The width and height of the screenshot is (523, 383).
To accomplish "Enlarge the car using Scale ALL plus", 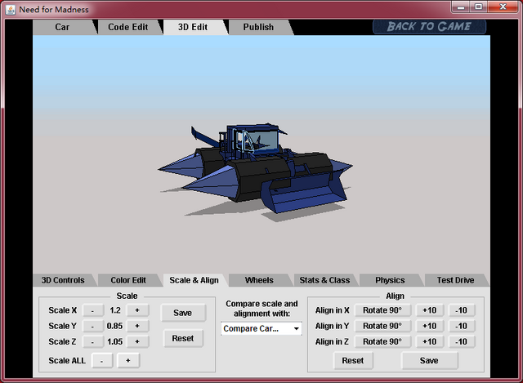I will pyautogui.click(x=128, y=361).
